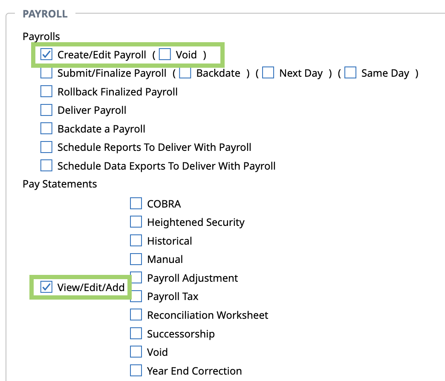Uncheck the Create/Edit Payroll checkbox
Screen dimensions: 445x381
46,54
